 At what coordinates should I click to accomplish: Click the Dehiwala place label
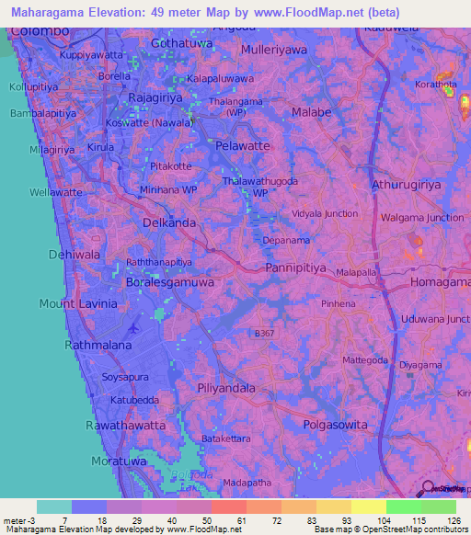coord(75,255)
